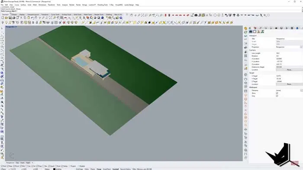303x170 pixels.
Task: Click the Check mark tool in left toolbar
Action: tap(2, 150)
